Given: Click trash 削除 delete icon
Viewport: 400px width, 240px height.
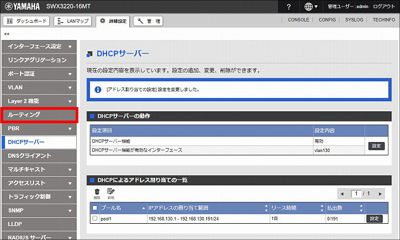Looking at the screenshot, I should pyautogui.click(x=97, y=194).
